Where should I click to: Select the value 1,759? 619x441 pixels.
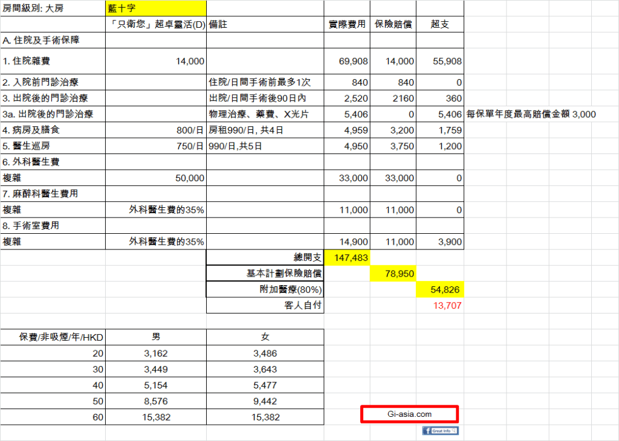tap(450, 130)
